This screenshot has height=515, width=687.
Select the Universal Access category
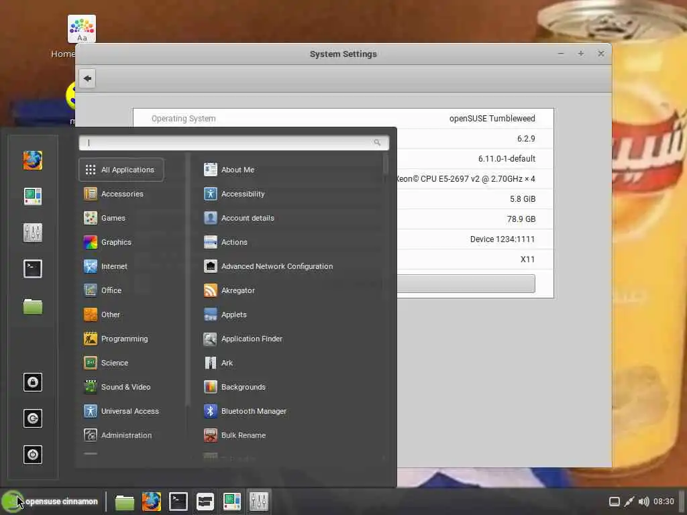pos(121,411)
